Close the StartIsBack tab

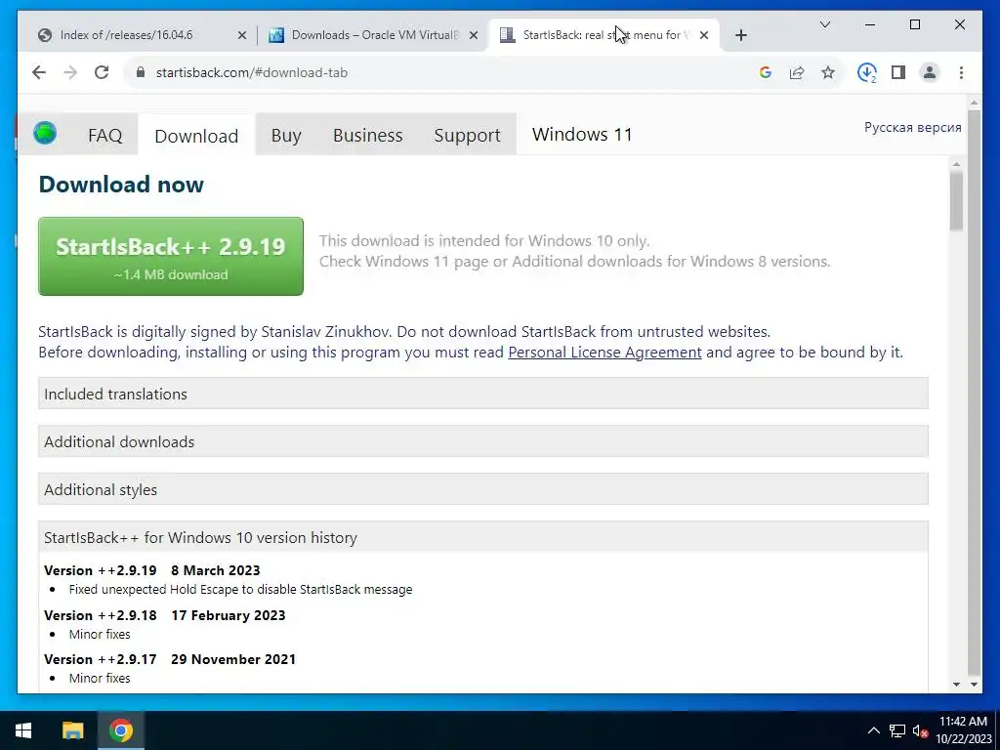(704, 35)
